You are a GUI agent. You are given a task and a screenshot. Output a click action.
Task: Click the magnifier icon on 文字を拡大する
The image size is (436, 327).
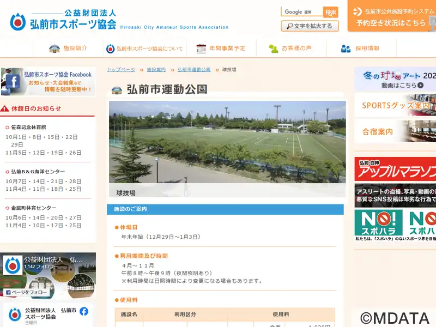click(x=288, y=26)
